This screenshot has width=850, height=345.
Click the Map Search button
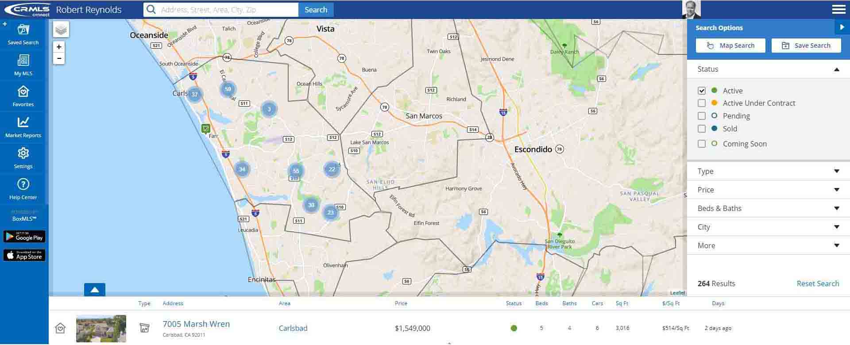pyautogui.click(x=730, y=46)
